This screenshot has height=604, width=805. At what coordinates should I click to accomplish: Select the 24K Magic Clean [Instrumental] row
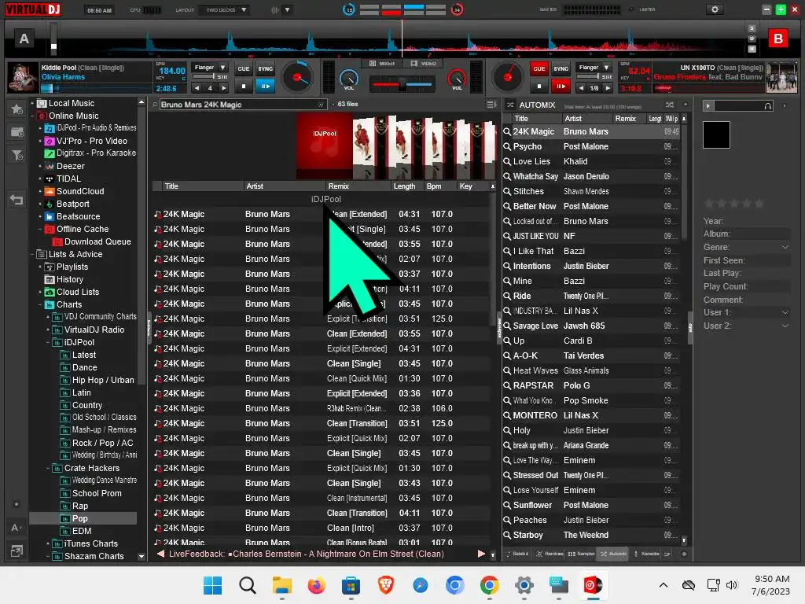tap(321, 498)
